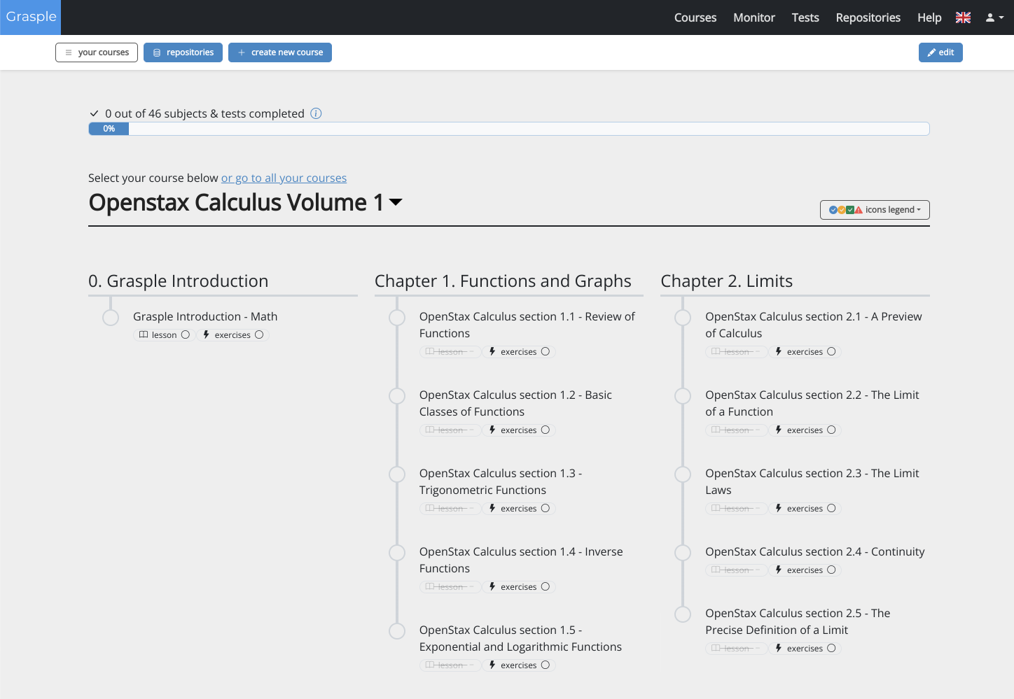Open exercises for section 2.4 Continuity
The height and width of the screenshot is (699, 1014).
coord(805,570)
